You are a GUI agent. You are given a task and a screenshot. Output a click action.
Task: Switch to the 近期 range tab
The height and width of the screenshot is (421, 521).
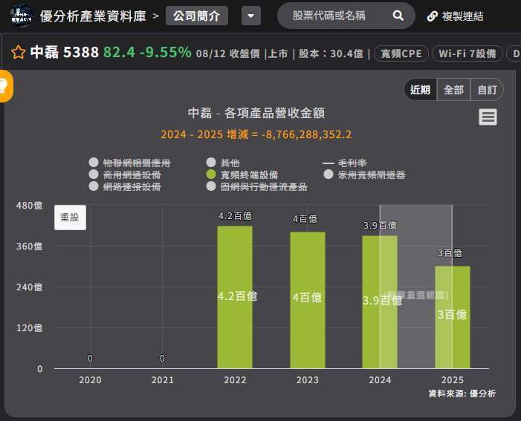(x=420, y=90)
